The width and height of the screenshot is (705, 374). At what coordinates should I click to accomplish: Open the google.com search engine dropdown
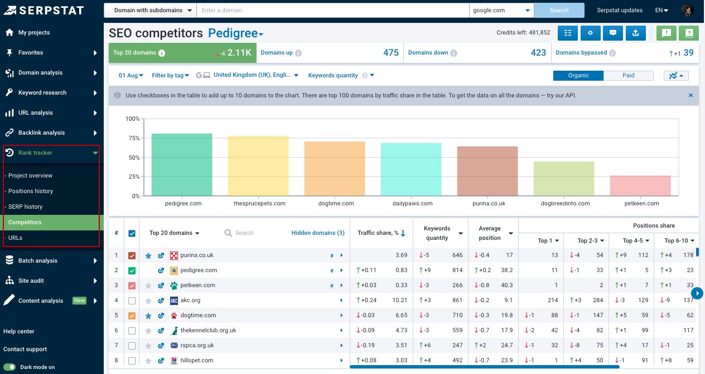pos(501,10)
